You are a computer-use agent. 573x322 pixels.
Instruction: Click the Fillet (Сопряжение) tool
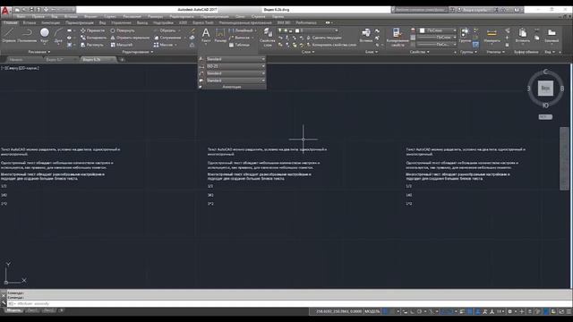167,38
